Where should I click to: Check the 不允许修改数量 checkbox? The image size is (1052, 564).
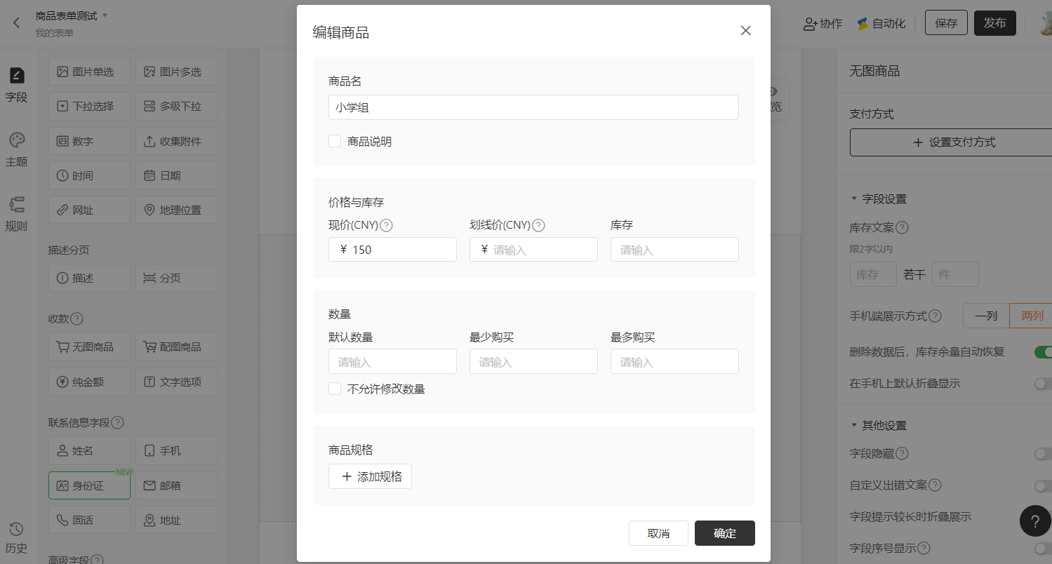[335, 389]
